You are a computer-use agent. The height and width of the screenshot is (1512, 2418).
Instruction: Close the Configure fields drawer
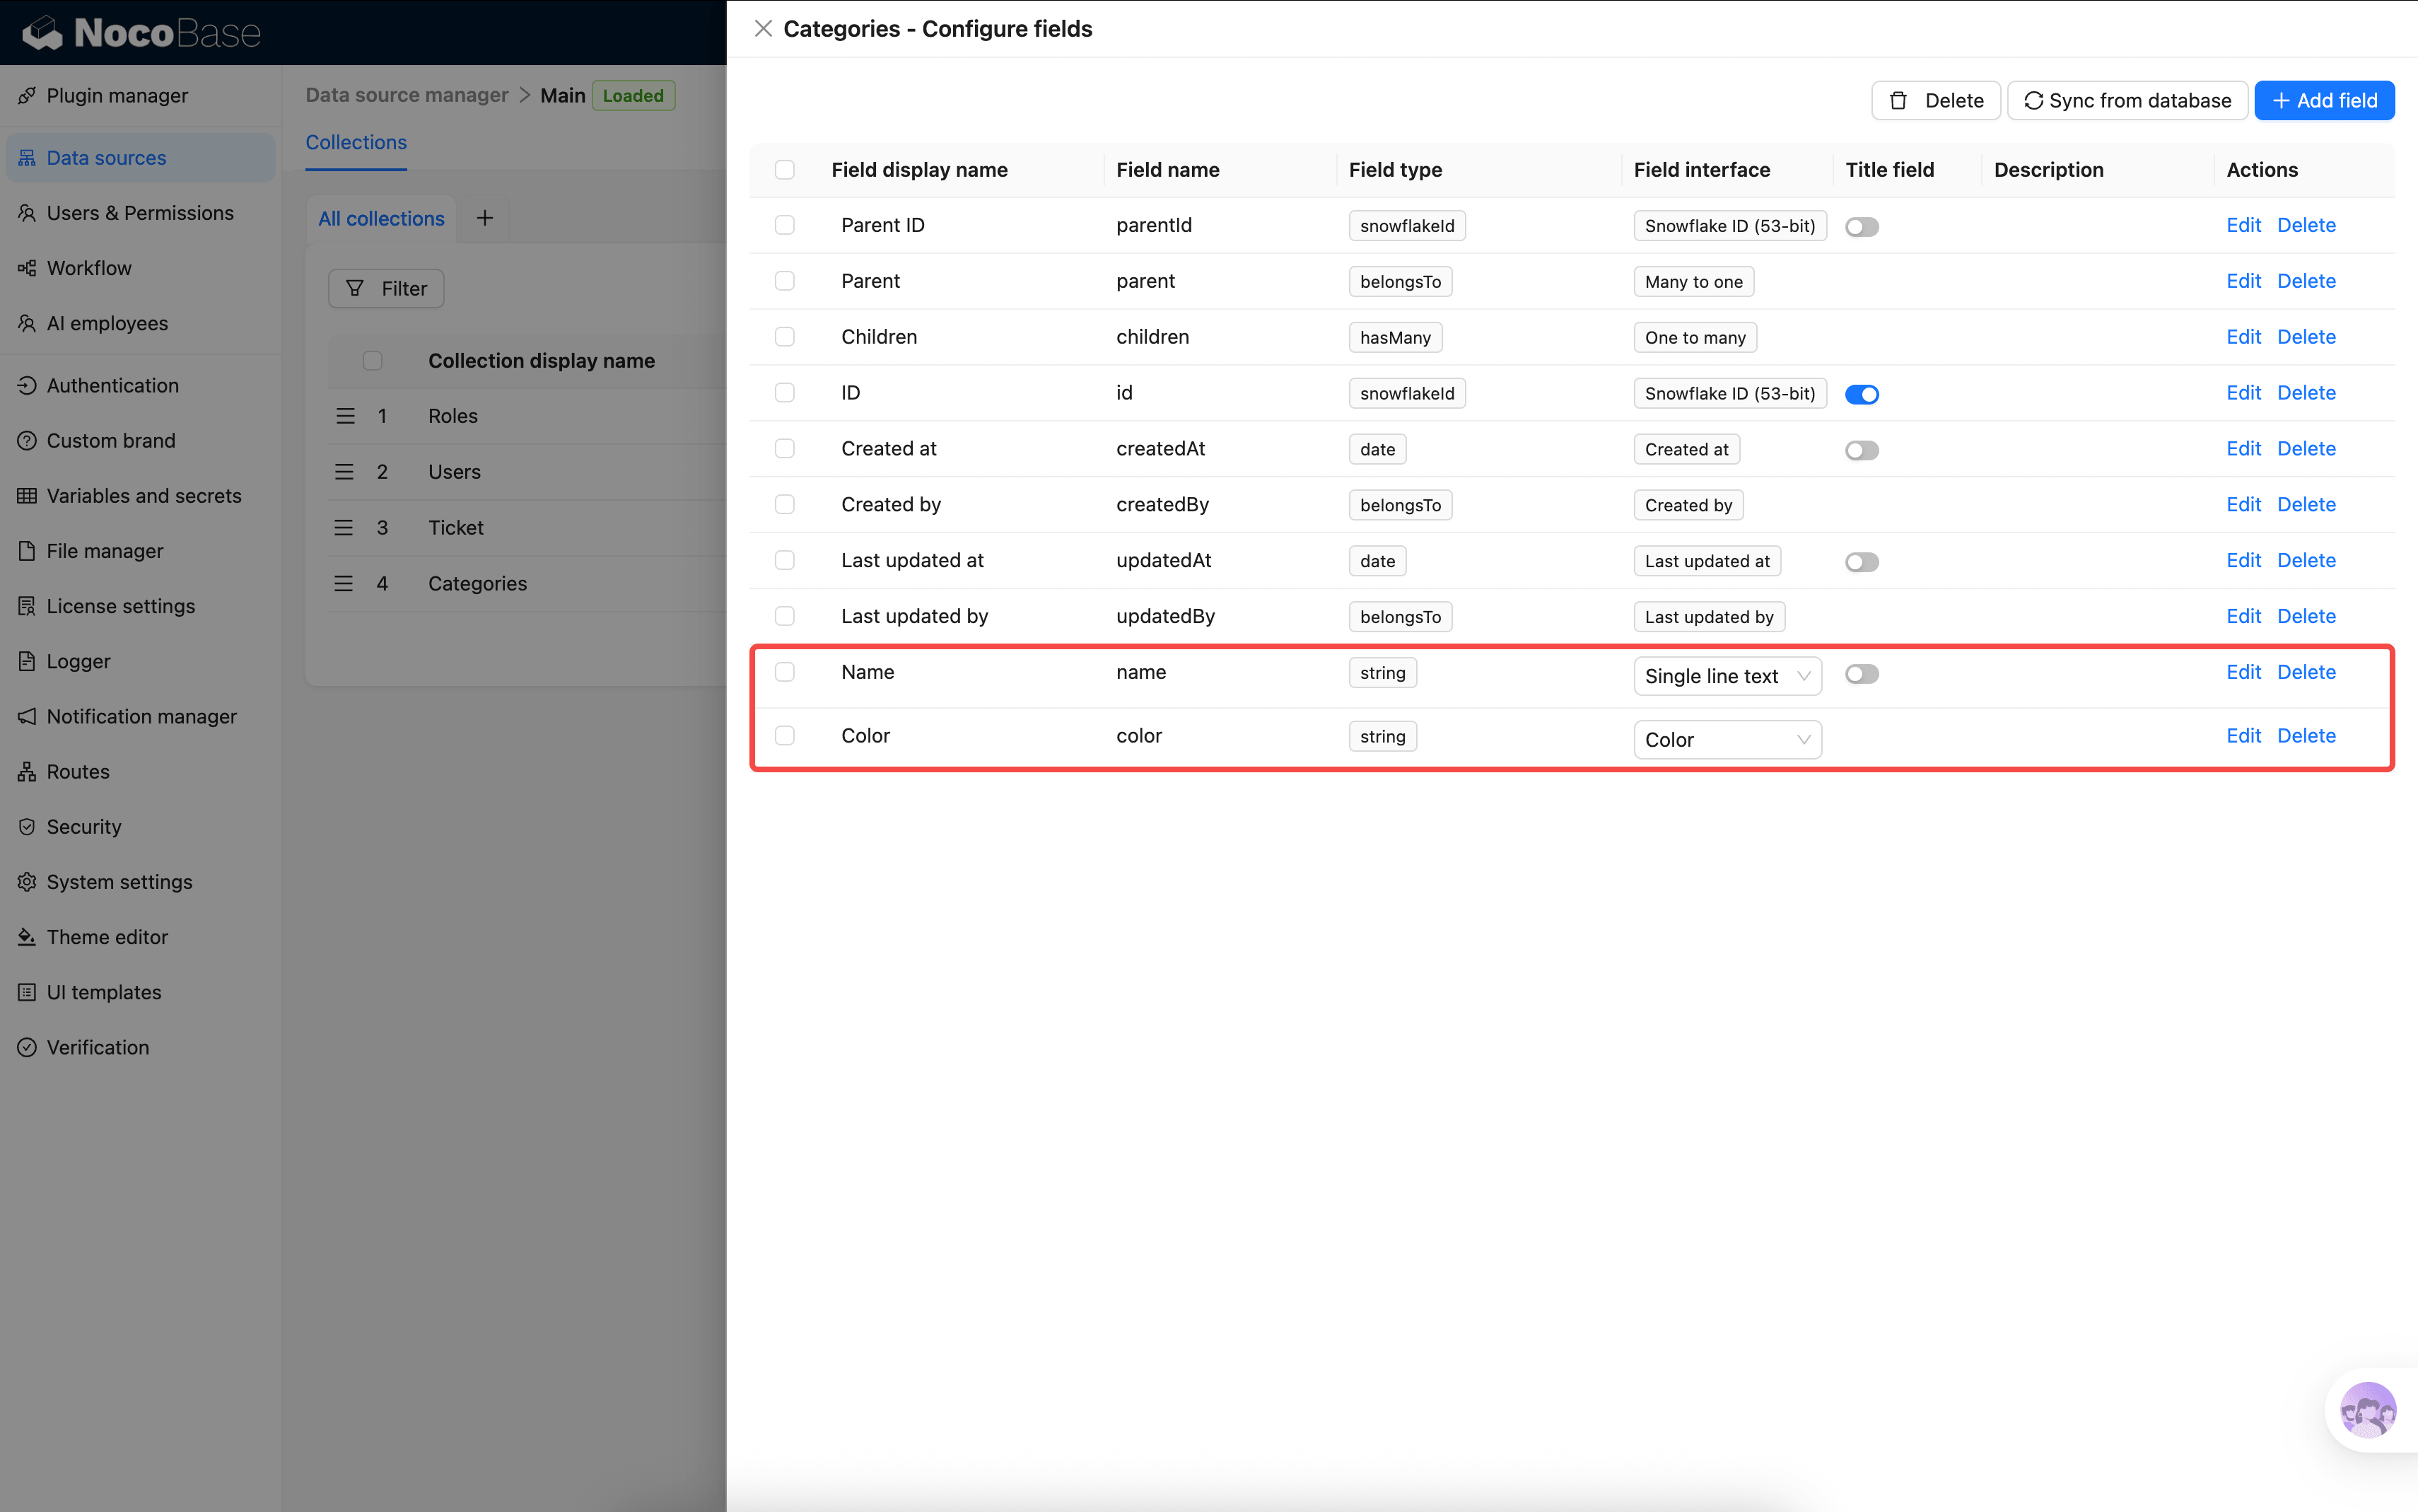pos(763,29)
